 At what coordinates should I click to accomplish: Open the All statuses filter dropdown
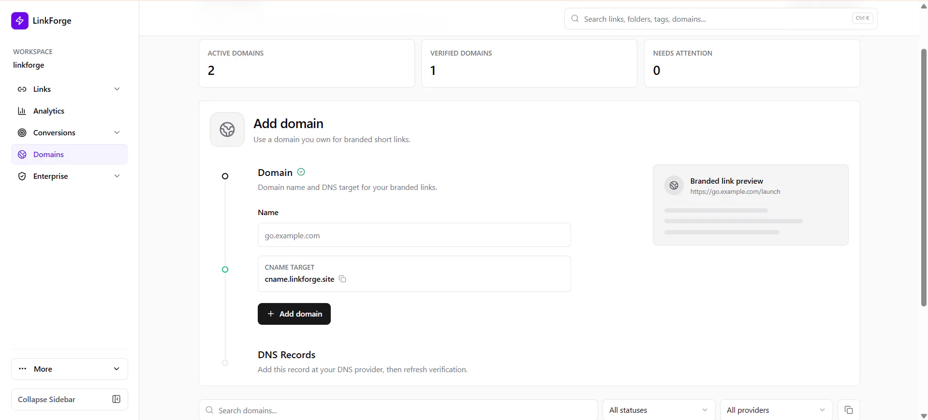coord(659,410)
